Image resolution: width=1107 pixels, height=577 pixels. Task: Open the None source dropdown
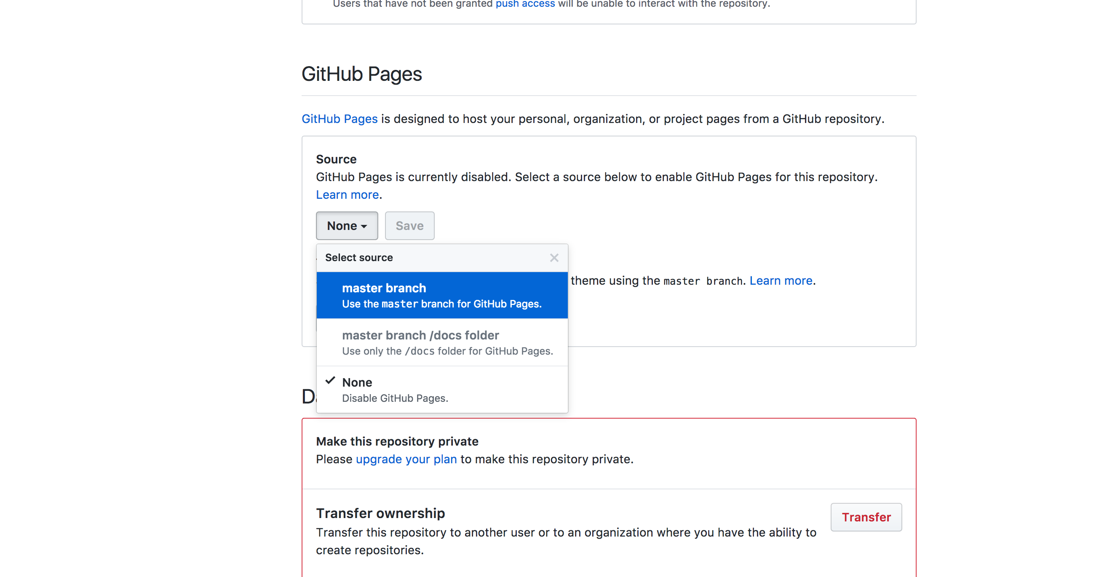(347, 226)
